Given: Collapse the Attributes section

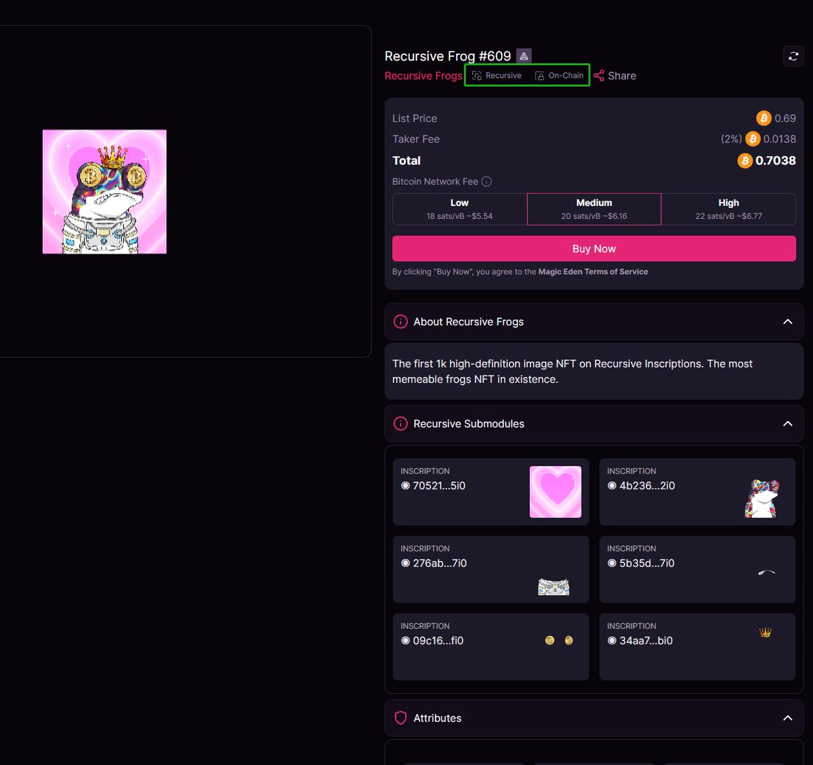Looking at the screenshot, I should (x=787, y=718).
